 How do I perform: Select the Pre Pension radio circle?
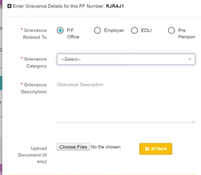coord(171,31)
